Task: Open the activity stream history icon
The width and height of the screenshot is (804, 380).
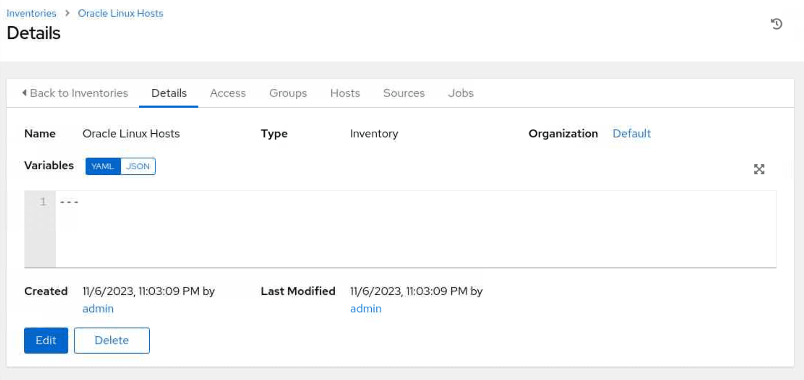Action: pos(776,24)
